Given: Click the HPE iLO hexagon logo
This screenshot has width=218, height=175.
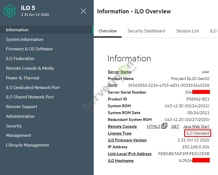Looking at the screenshot, I should click(x=10, y=11).
